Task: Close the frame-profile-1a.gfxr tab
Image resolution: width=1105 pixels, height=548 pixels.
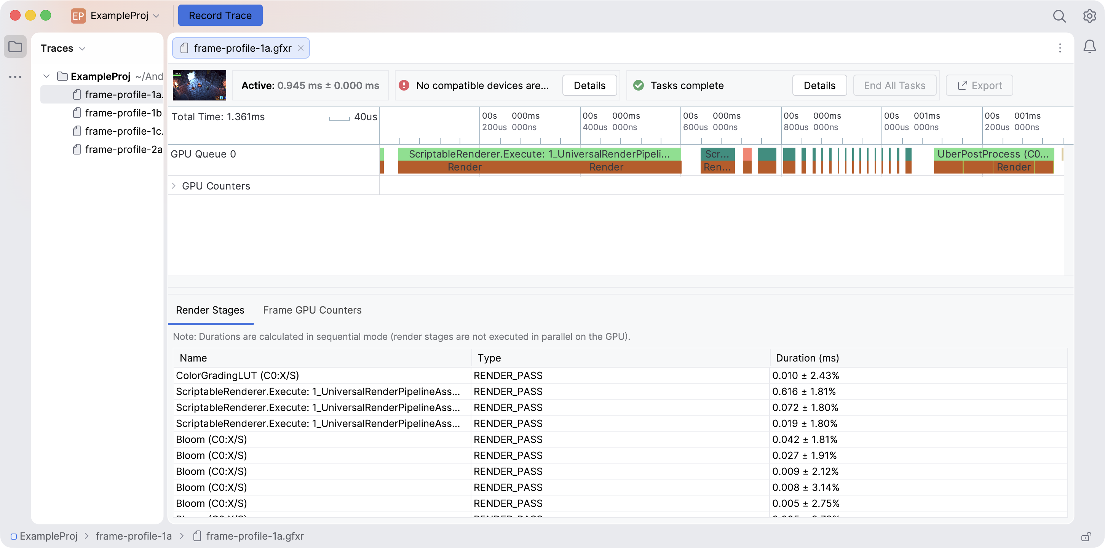Action: pyautogui.click(x=301, y=48)
